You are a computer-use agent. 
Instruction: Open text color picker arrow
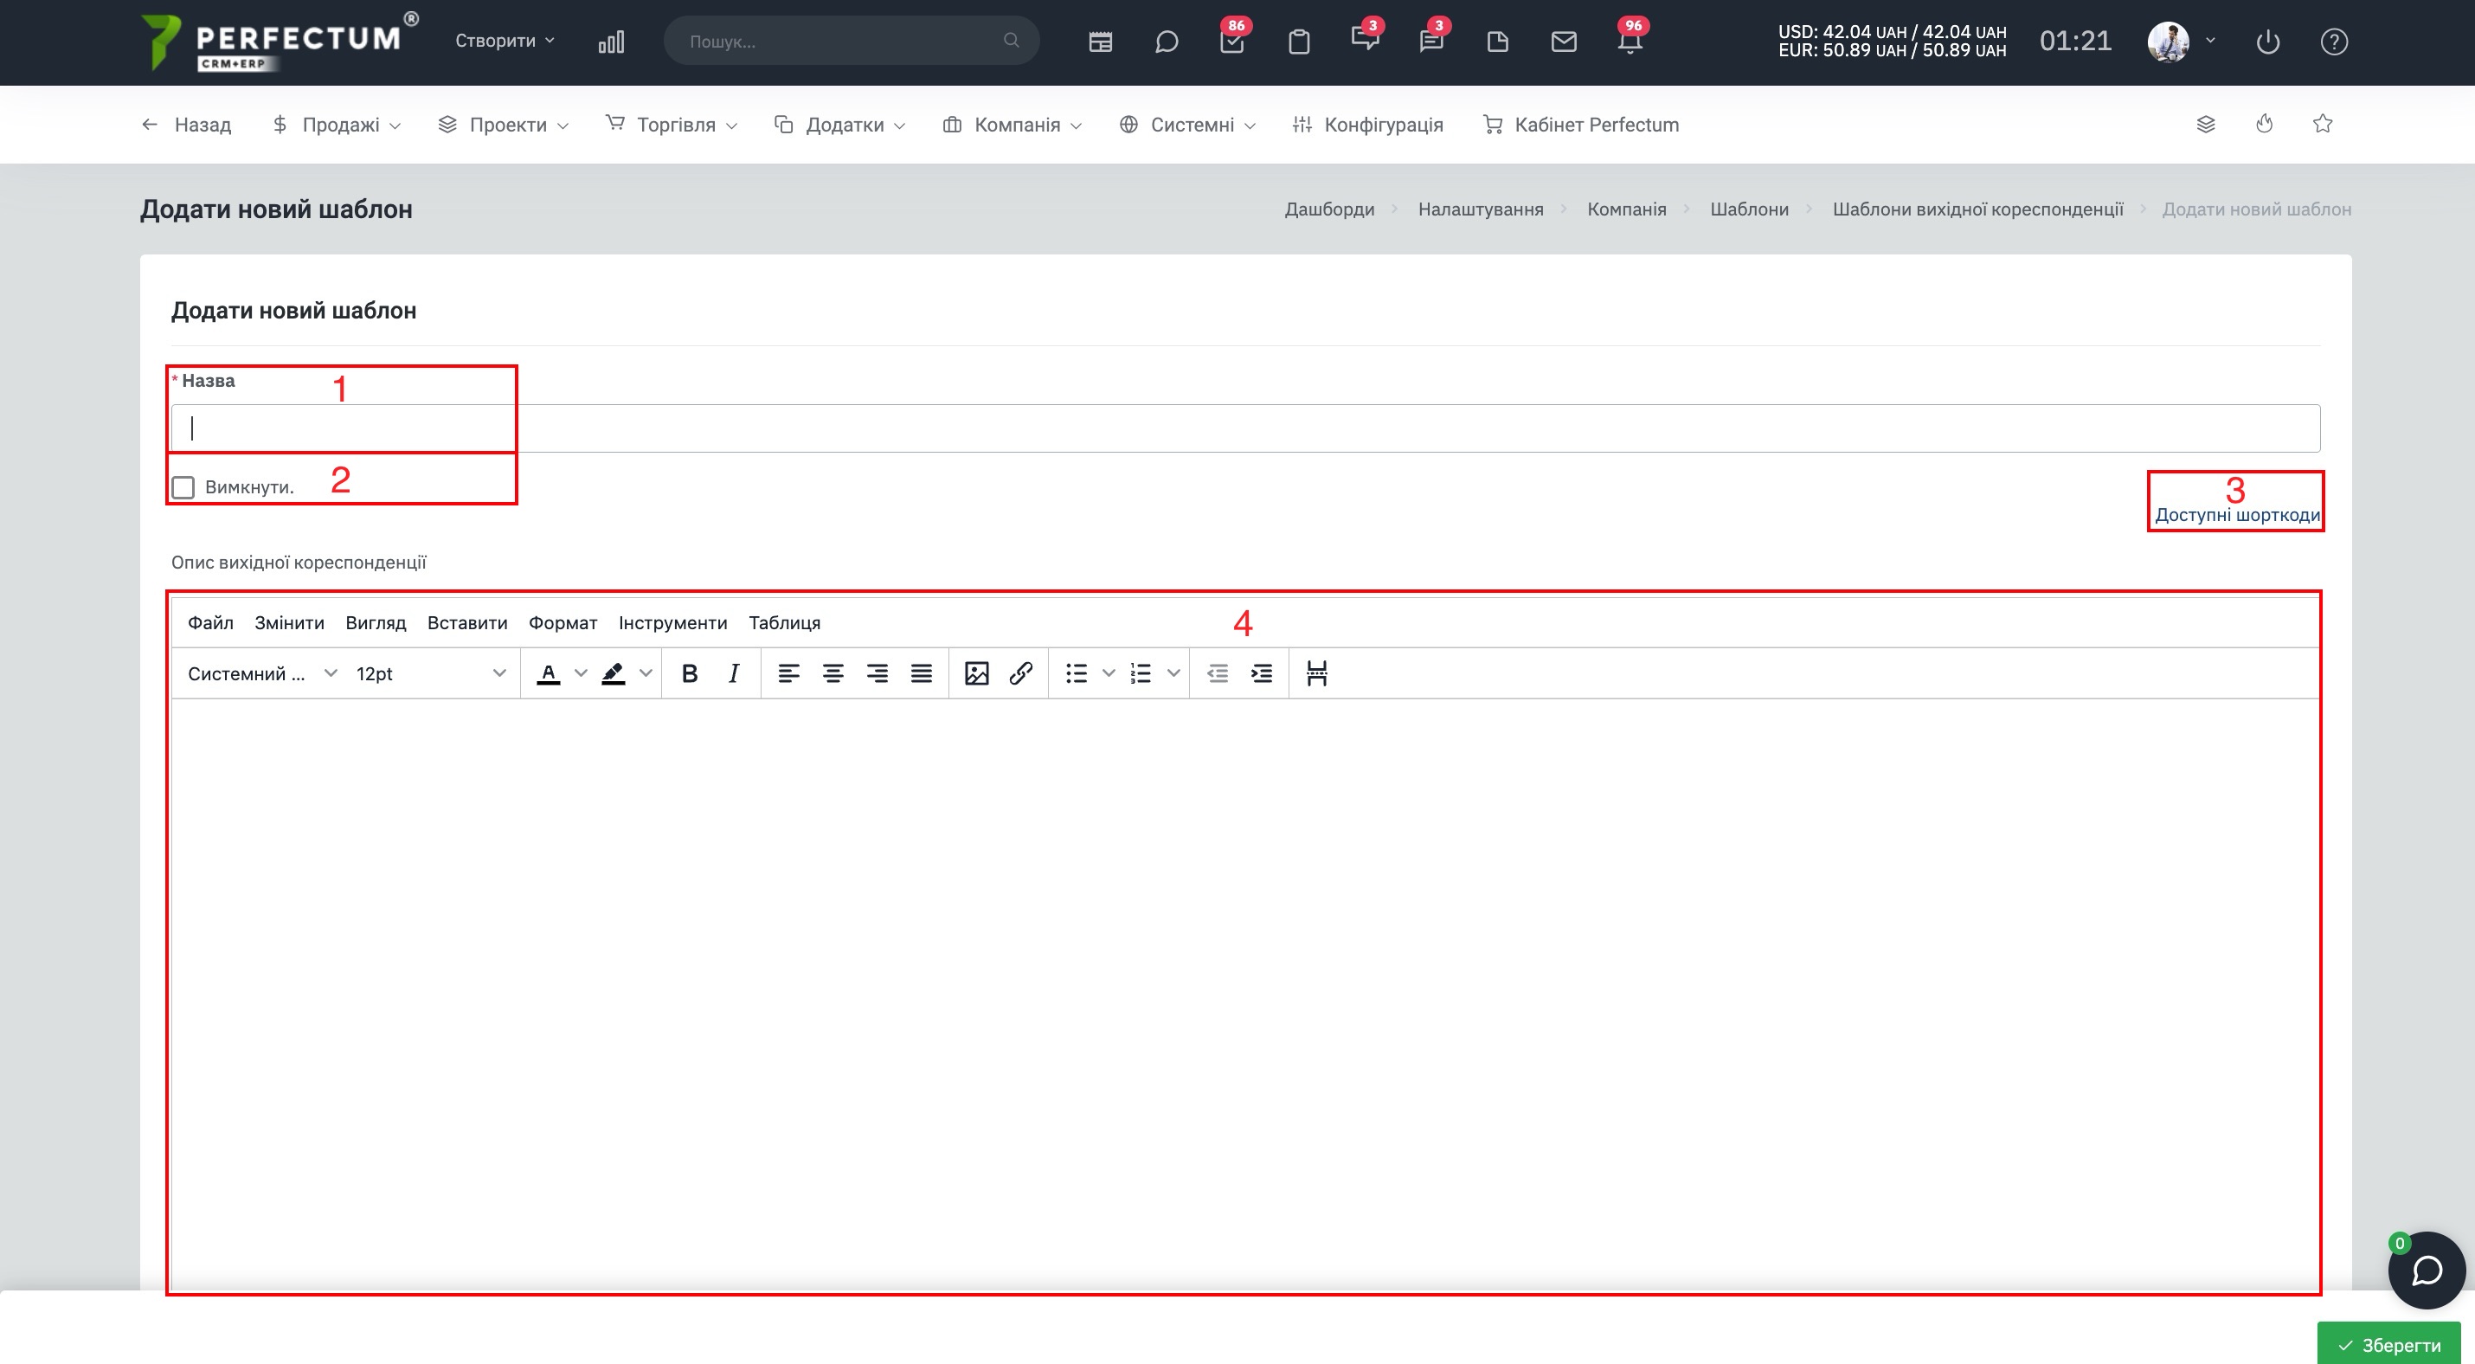point(581,673)
